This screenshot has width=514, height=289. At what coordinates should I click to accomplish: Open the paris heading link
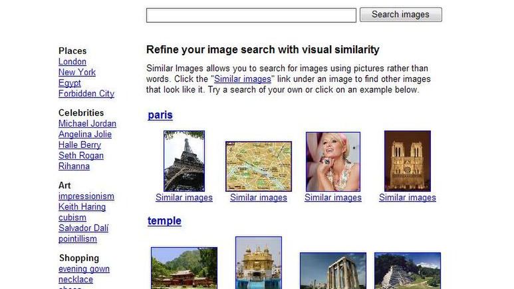tap(160, 115)
